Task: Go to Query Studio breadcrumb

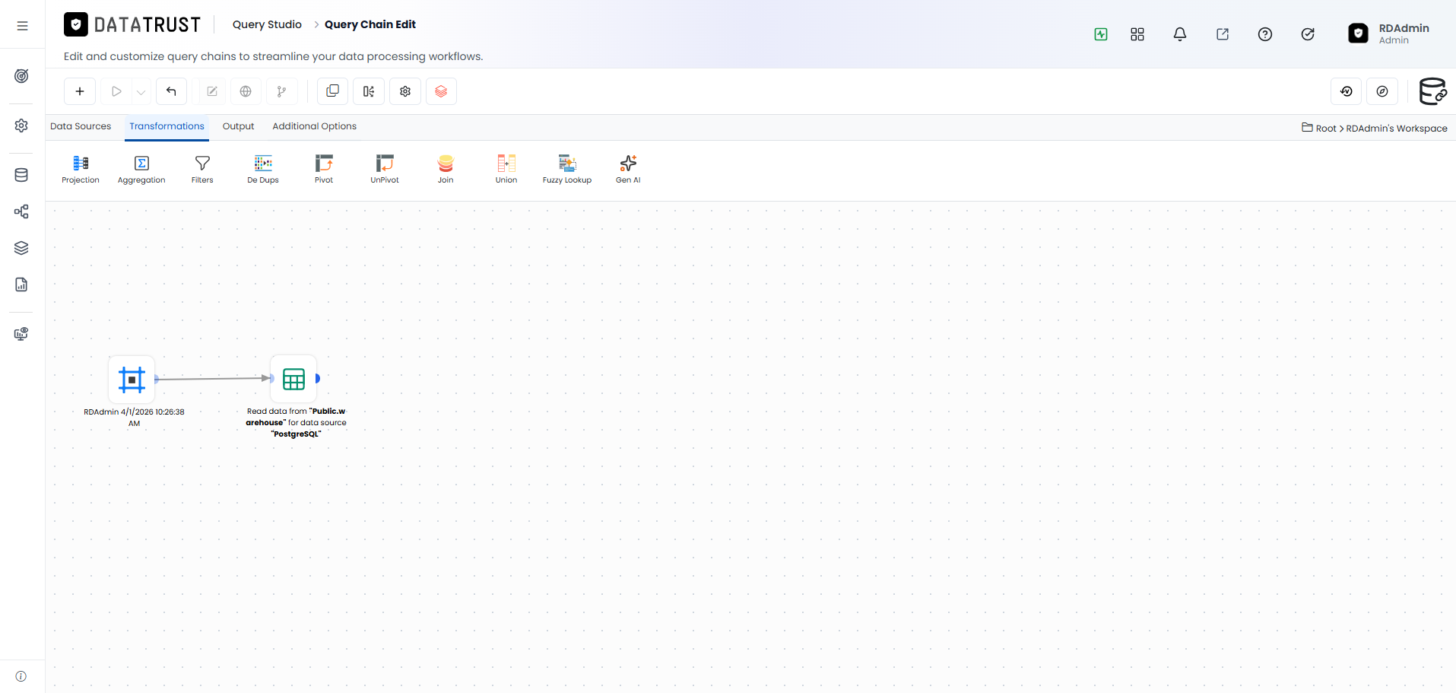Action: click(x=267, y=24)
